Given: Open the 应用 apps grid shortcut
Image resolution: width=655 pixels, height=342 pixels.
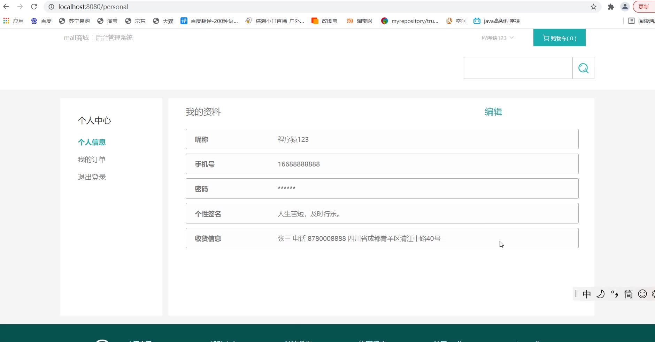Looking at the screenshot, I should point(14,21).
